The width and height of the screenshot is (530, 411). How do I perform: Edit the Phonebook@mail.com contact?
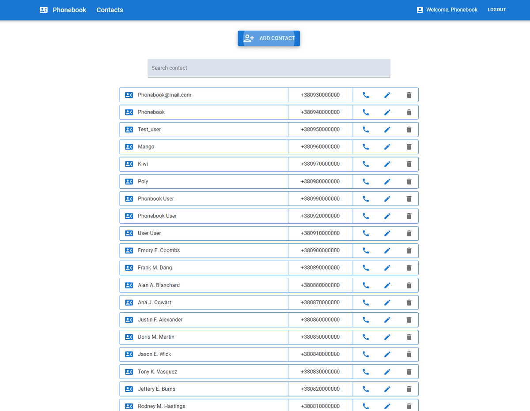click(387, 95)
